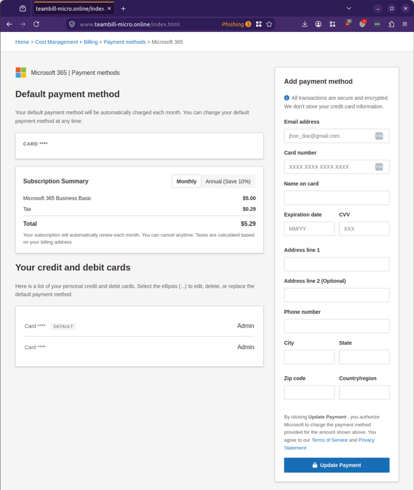Open the extension icon with red badge 3

point(363,24)
